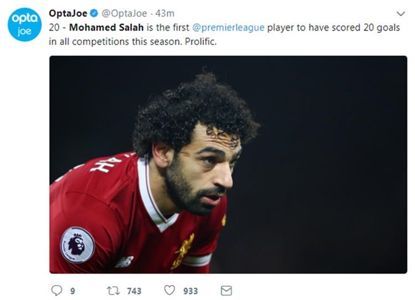Screen dimensions: 415x300
Task: Click the Opta Joe profile avatar
Action: coord(25,25)
